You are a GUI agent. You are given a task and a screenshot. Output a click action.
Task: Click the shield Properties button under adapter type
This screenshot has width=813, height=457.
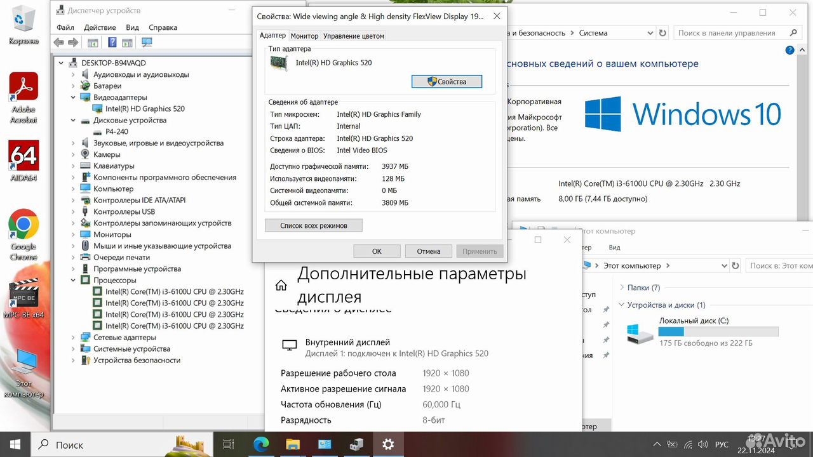447,81
